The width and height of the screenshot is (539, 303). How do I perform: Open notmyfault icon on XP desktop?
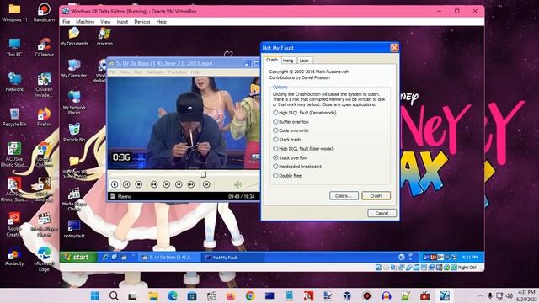[x=74, y=229]
